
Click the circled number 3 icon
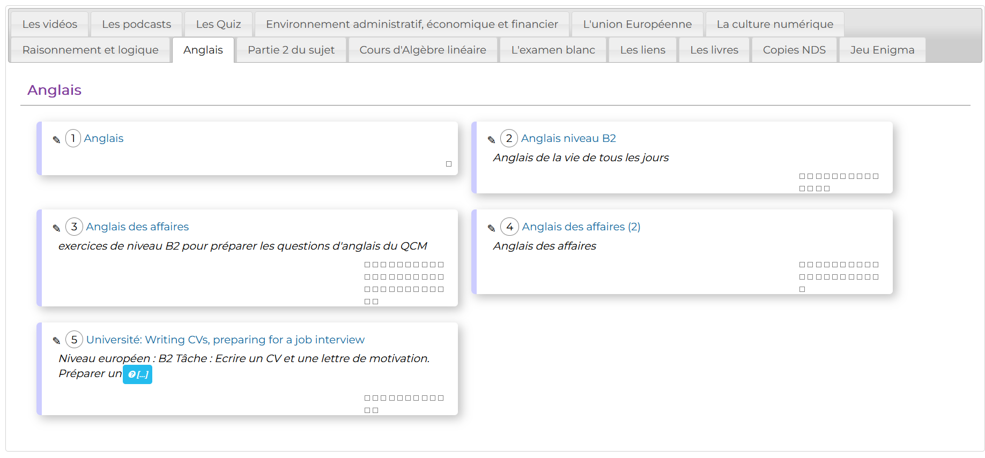tap(74, 227)
